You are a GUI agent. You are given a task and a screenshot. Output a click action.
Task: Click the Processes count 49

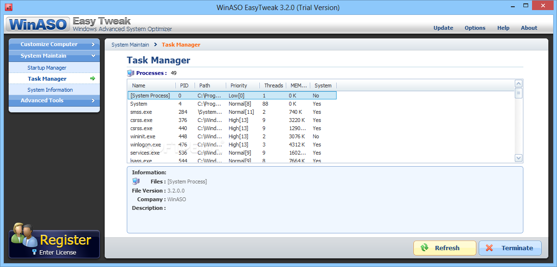[174, 73]
